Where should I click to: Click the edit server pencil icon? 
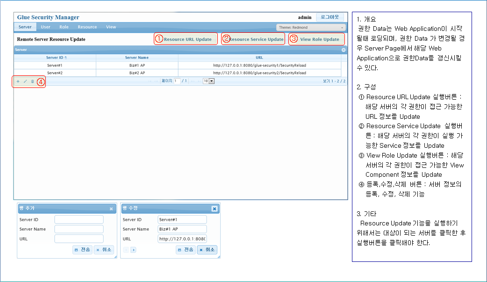(x=25, y=81)
